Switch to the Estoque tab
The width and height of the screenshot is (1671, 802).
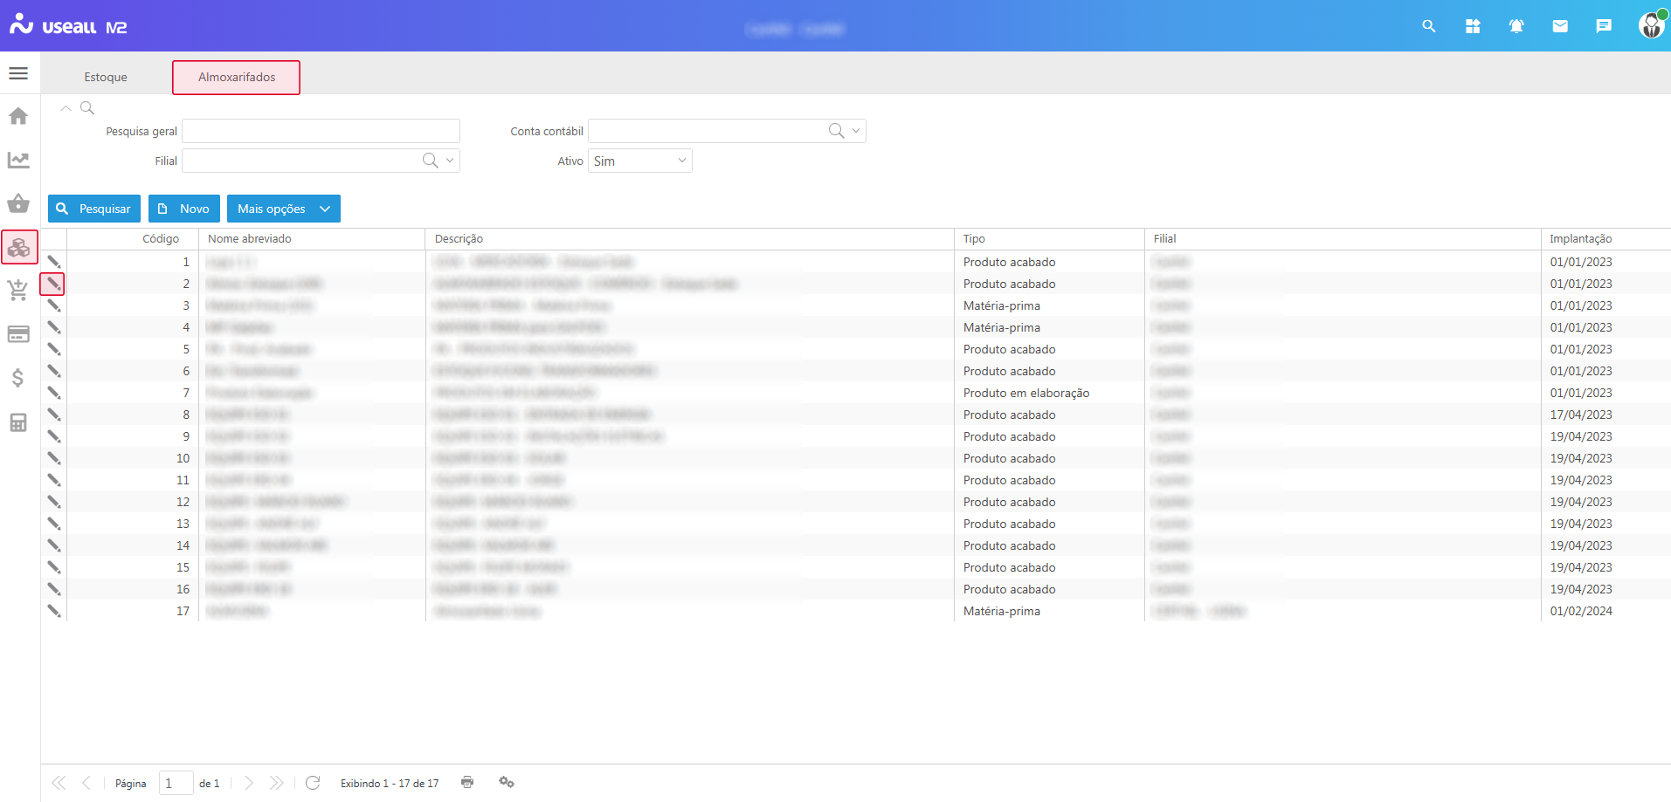coord(106,77)
